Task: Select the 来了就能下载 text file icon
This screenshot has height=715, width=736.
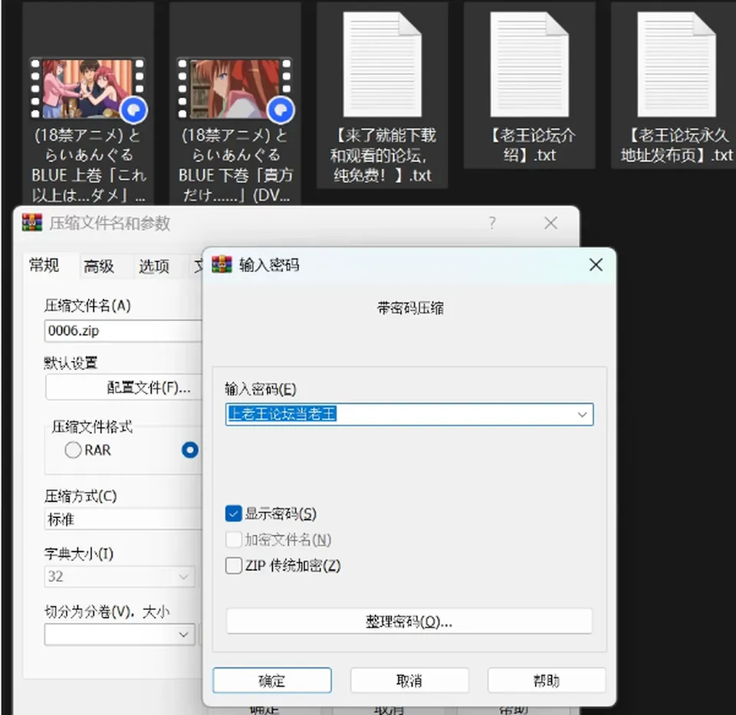Action: coord(382,64)
